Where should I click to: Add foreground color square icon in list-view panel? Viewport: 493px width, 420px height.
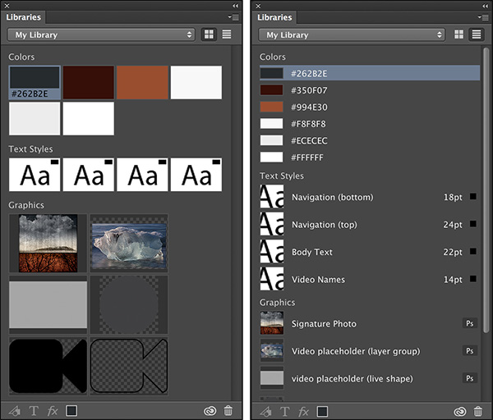click(x=322, y=410)
